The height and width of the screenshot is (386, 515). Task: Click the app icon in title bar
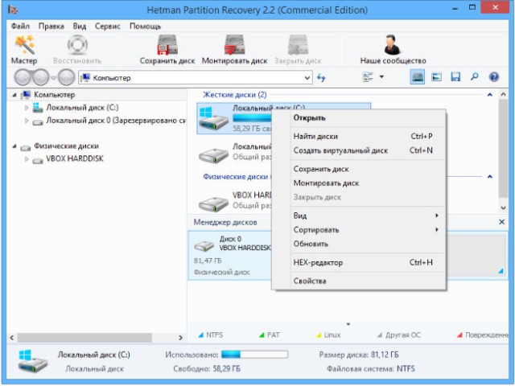coord(13,10)
